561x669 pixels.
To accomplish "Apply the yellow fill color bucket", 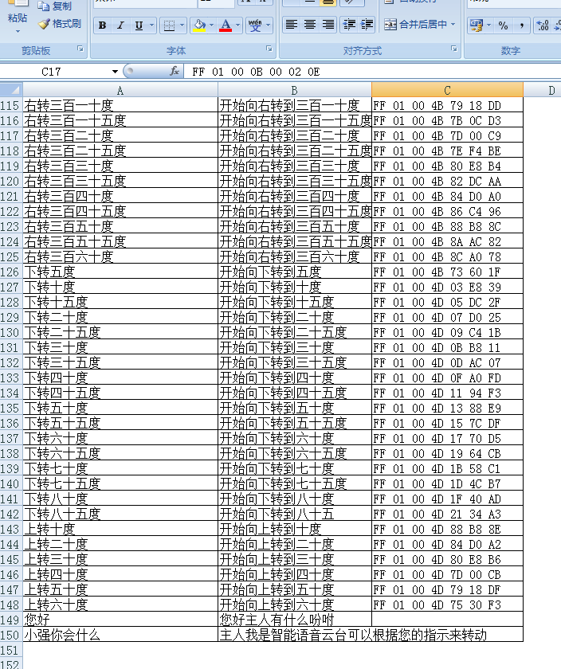I will [199, 25].
